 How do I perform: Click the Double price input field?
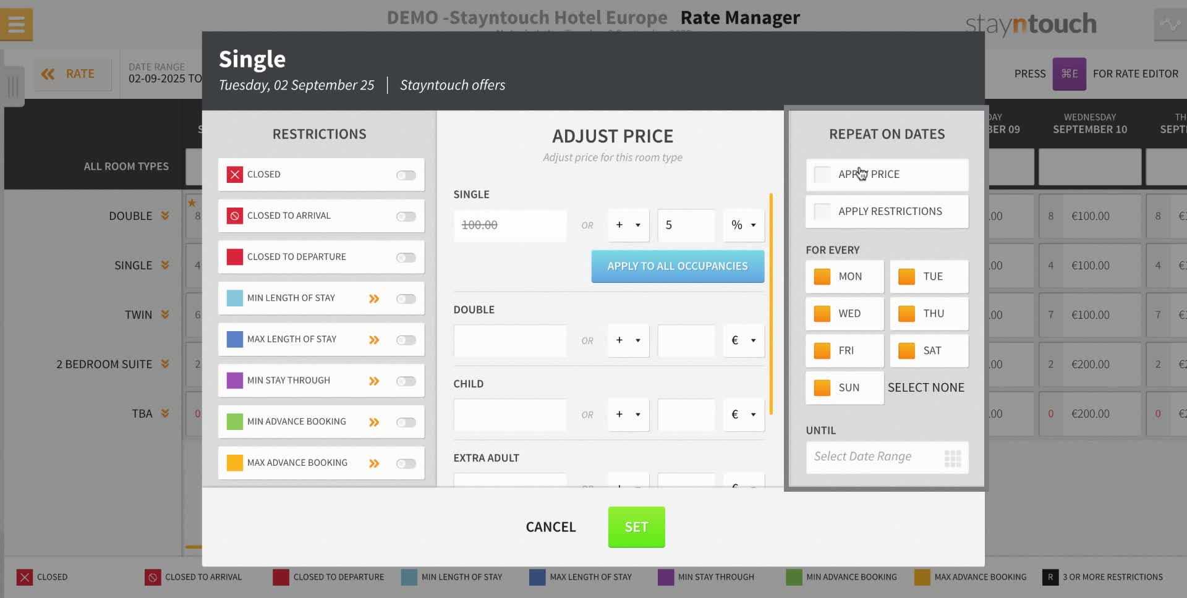[x=510, y=341]
